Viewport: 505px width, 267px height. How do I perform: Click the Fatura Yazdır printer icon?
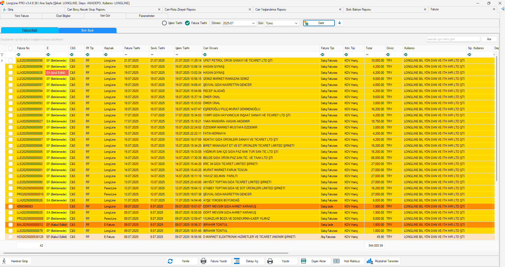point(203,261)
